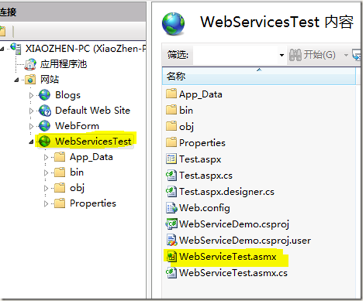Expand the obj tree folder
Image resolution: width=363 pixels, height=301 pixels.
(46, 188)
